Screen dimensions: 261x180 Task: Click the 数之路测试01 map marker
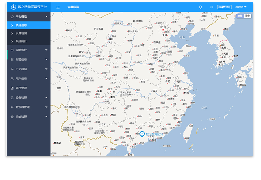(142, 134)
